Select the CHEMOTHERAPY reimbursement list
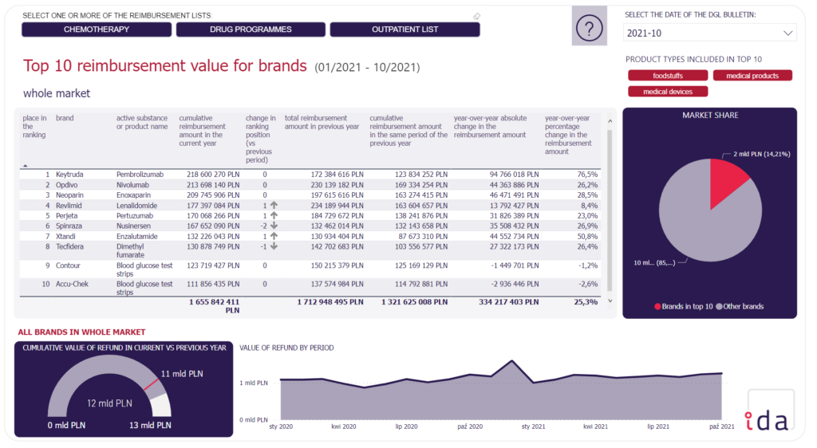 tap(97, 29)
